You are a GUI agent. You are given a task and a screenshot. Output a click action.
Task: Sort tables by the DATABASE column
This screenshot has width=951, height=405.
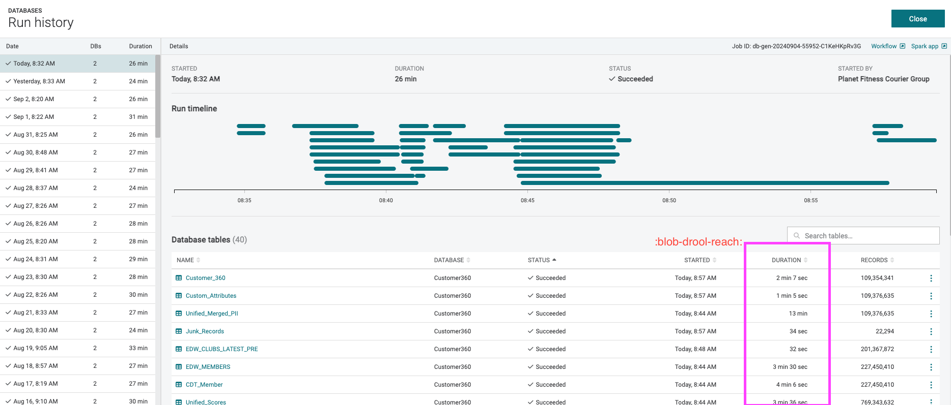click(452, 260)
